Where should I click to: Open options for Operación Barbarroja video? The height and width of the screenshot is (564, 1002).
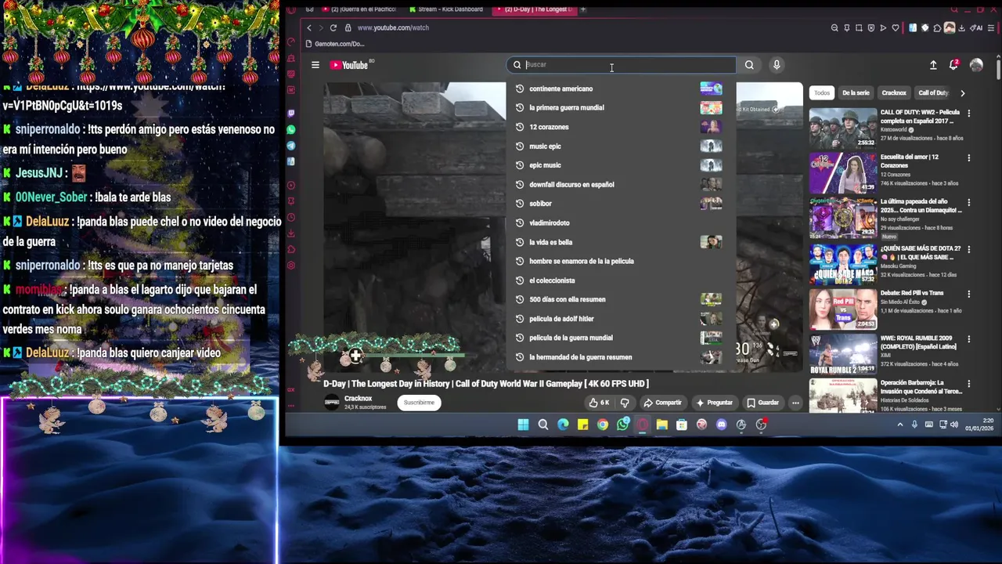(969, 384)
